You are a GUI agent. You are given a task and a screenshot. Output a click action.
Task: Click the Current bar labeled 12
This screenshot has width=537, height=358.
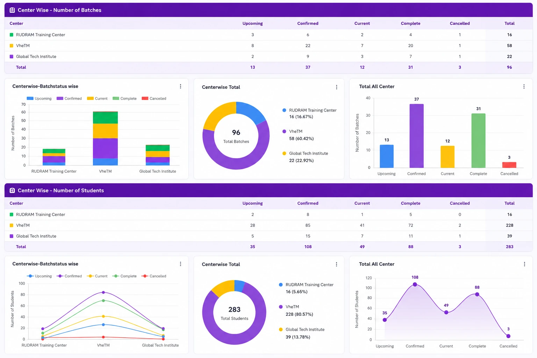coord(447,157)
